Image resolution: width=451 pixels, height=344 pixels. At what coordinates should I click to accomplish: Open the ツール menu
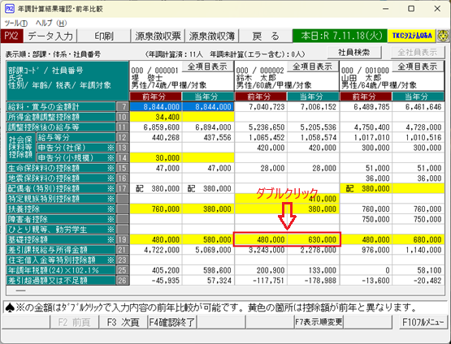point(15,23)
